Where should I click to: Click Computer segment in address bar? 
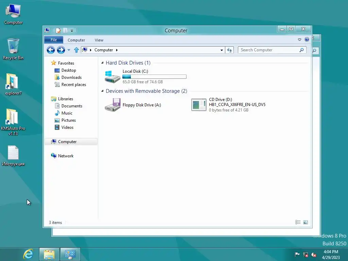(x=104, y=50)
